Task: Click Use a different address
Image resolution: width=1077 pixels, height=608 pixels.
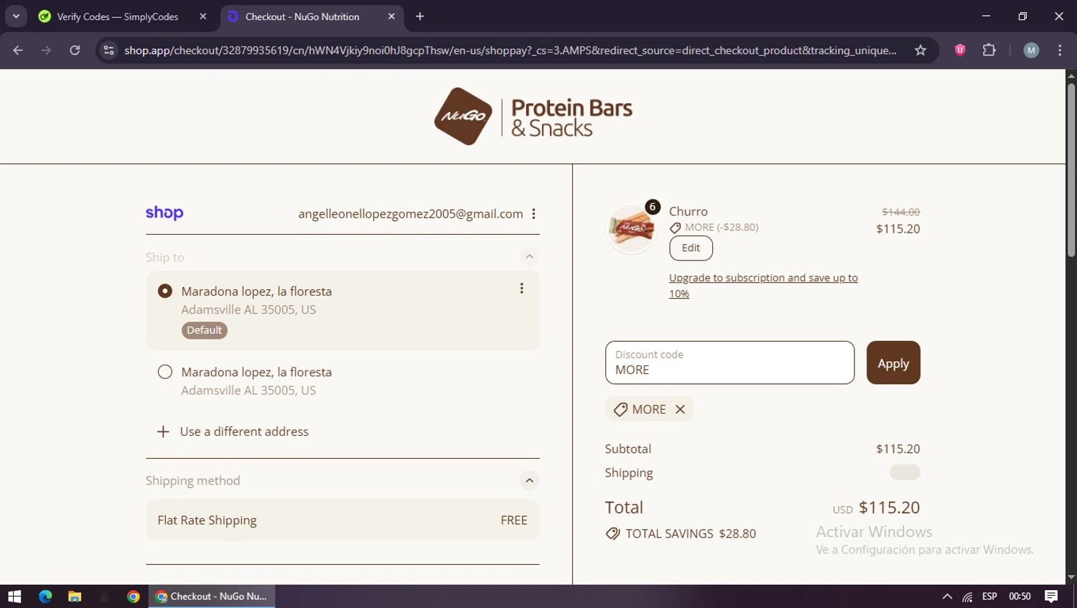Action: (x=244, y=431)
